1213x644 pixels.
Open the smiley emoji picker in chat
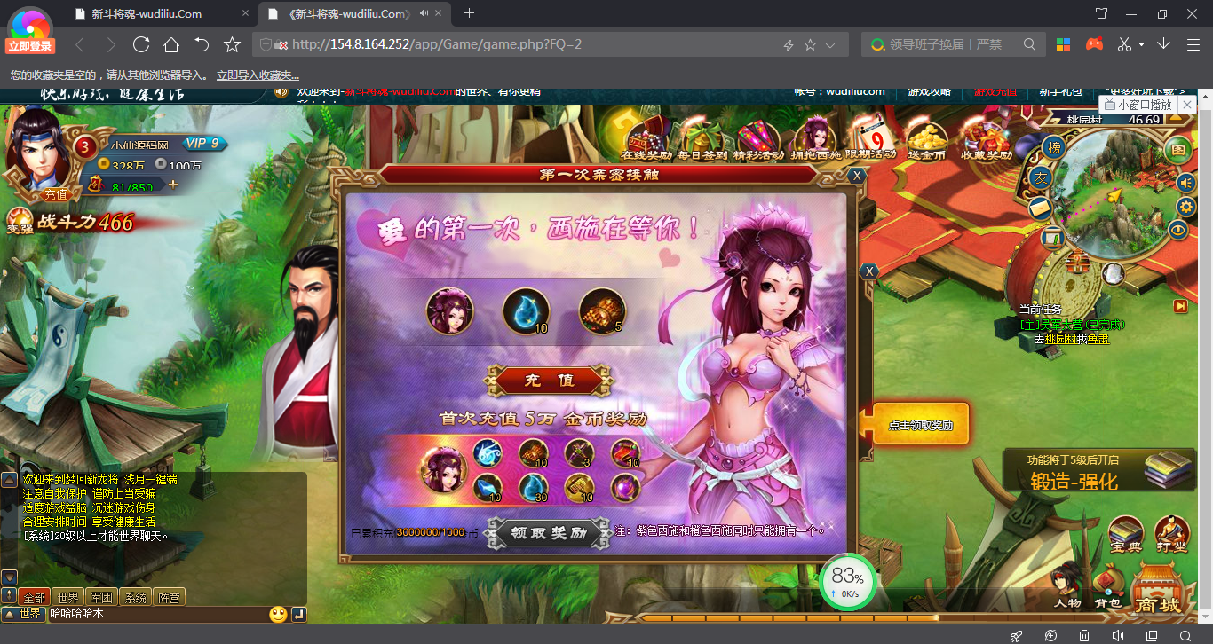pos(278,614)
